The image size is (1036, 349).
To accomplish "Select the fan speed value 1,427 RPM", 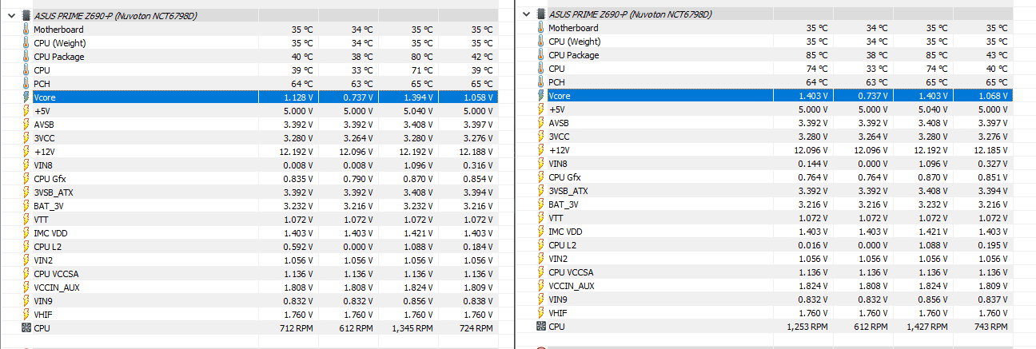I will pos(926,327).
